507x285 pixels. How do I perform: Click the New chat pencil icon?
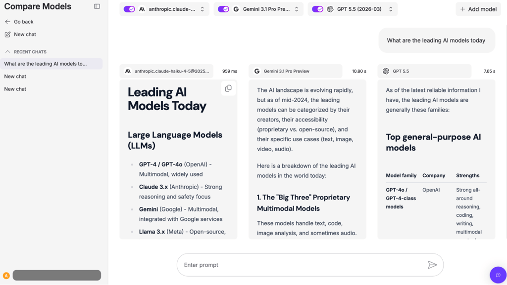8,34
